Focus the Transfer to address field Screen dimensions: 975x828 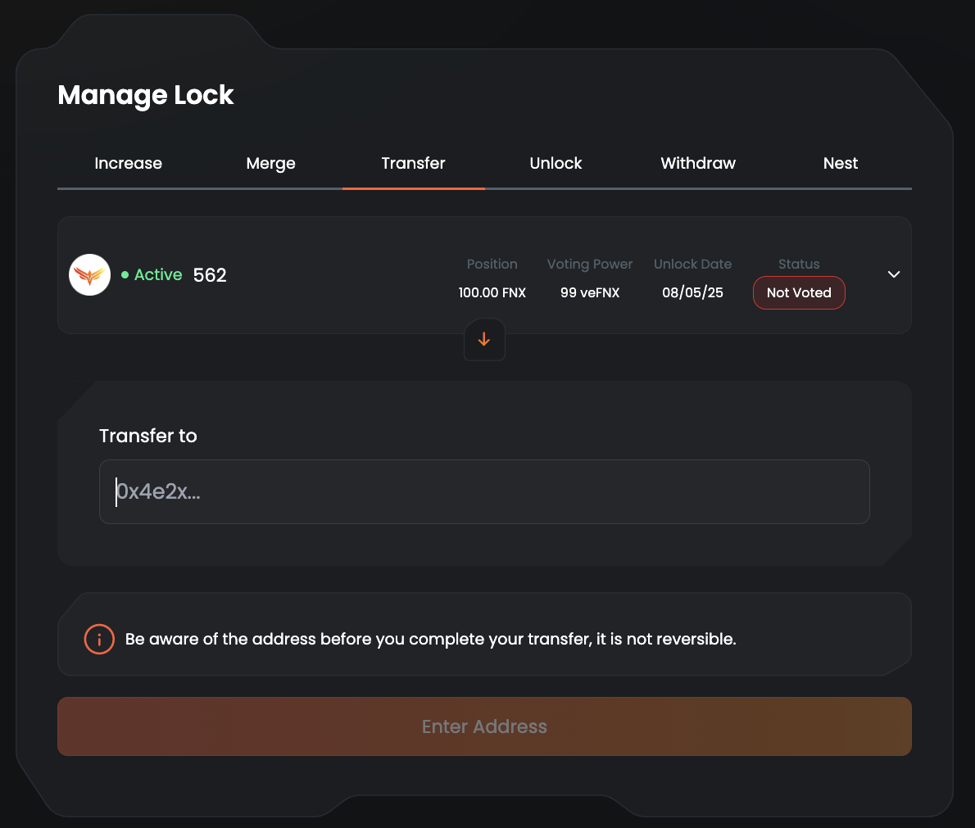pos(484,491)
